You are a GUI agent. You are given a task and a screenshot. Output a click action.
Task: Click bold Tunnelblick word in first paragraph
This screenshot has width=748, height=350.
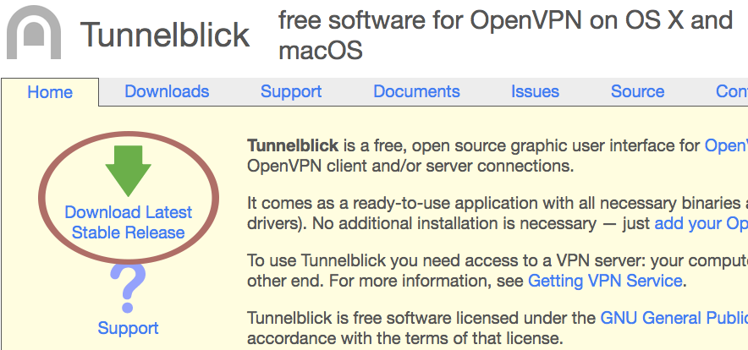[293, 145]
